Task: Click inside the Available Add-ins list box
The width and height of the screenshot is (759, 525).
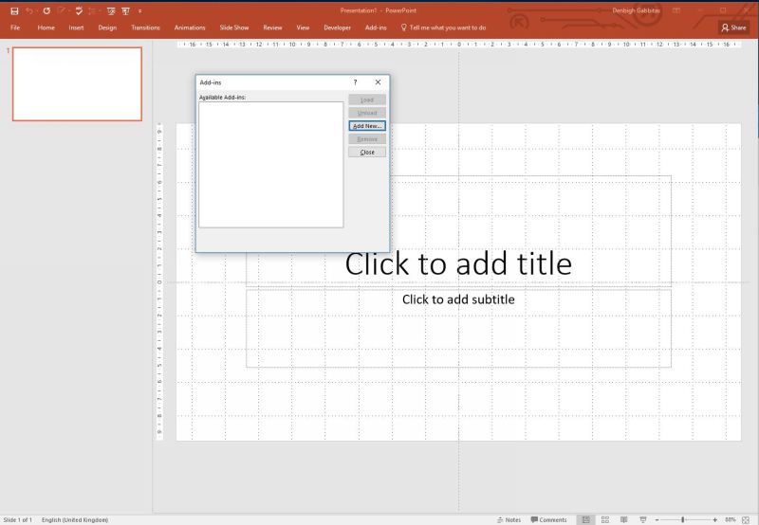Action: (x=271, y=164)
